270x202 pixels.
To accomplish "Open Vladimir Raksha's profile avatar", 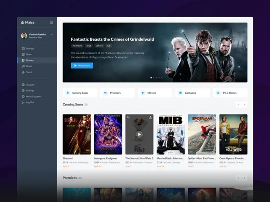I will click(24, 35).
